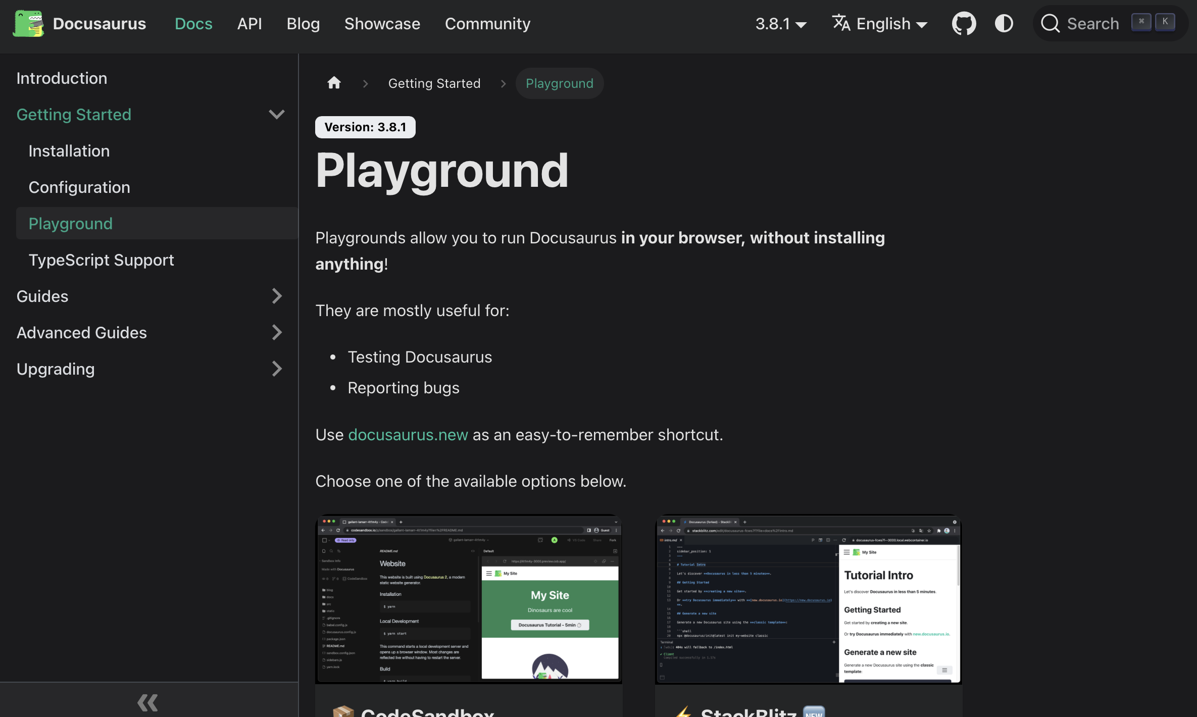Viewport: 1197px width, 717px height.
Task: Toggle dark mode with the half-circle icon
Action: click(x=1004, y=23)
